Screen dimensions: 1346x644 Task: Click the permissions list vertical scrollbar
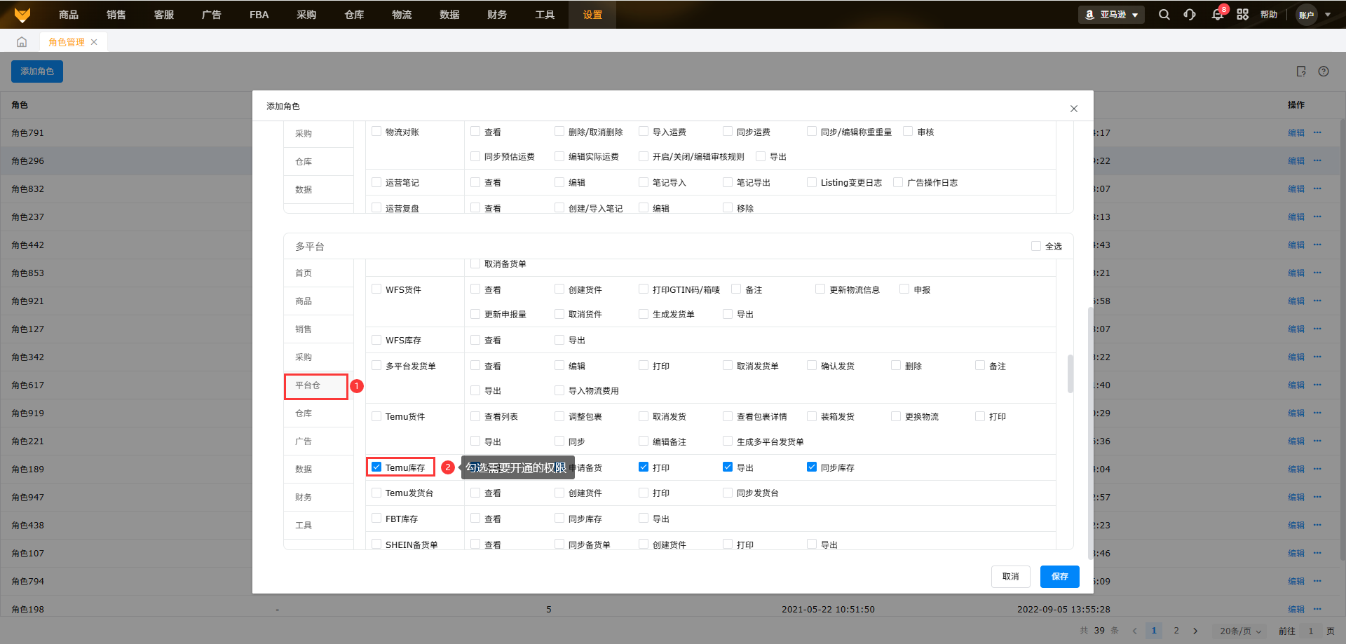tap(1070, 374)
